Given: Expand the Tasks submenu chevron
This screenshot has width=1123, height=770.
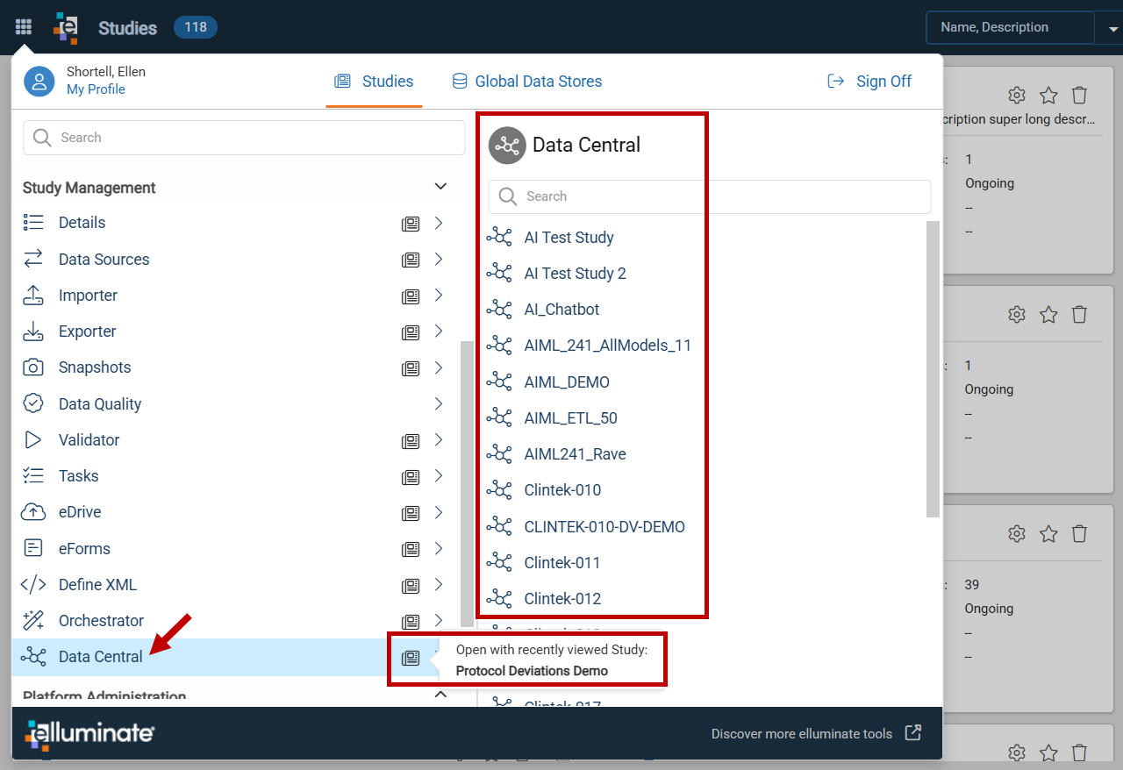Looking at the screenshot, I should 439,475.
